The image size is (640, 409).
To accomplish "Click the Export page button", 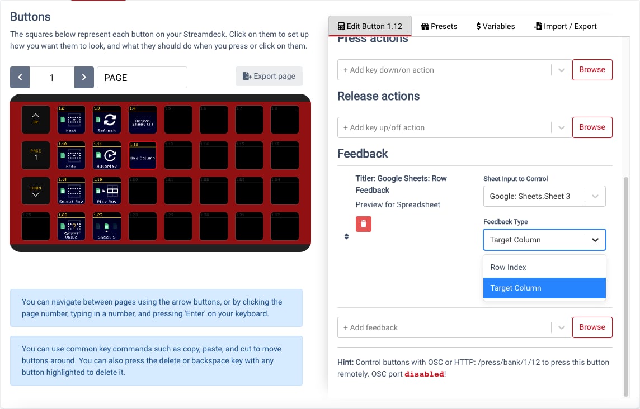I will click(269, 76).
